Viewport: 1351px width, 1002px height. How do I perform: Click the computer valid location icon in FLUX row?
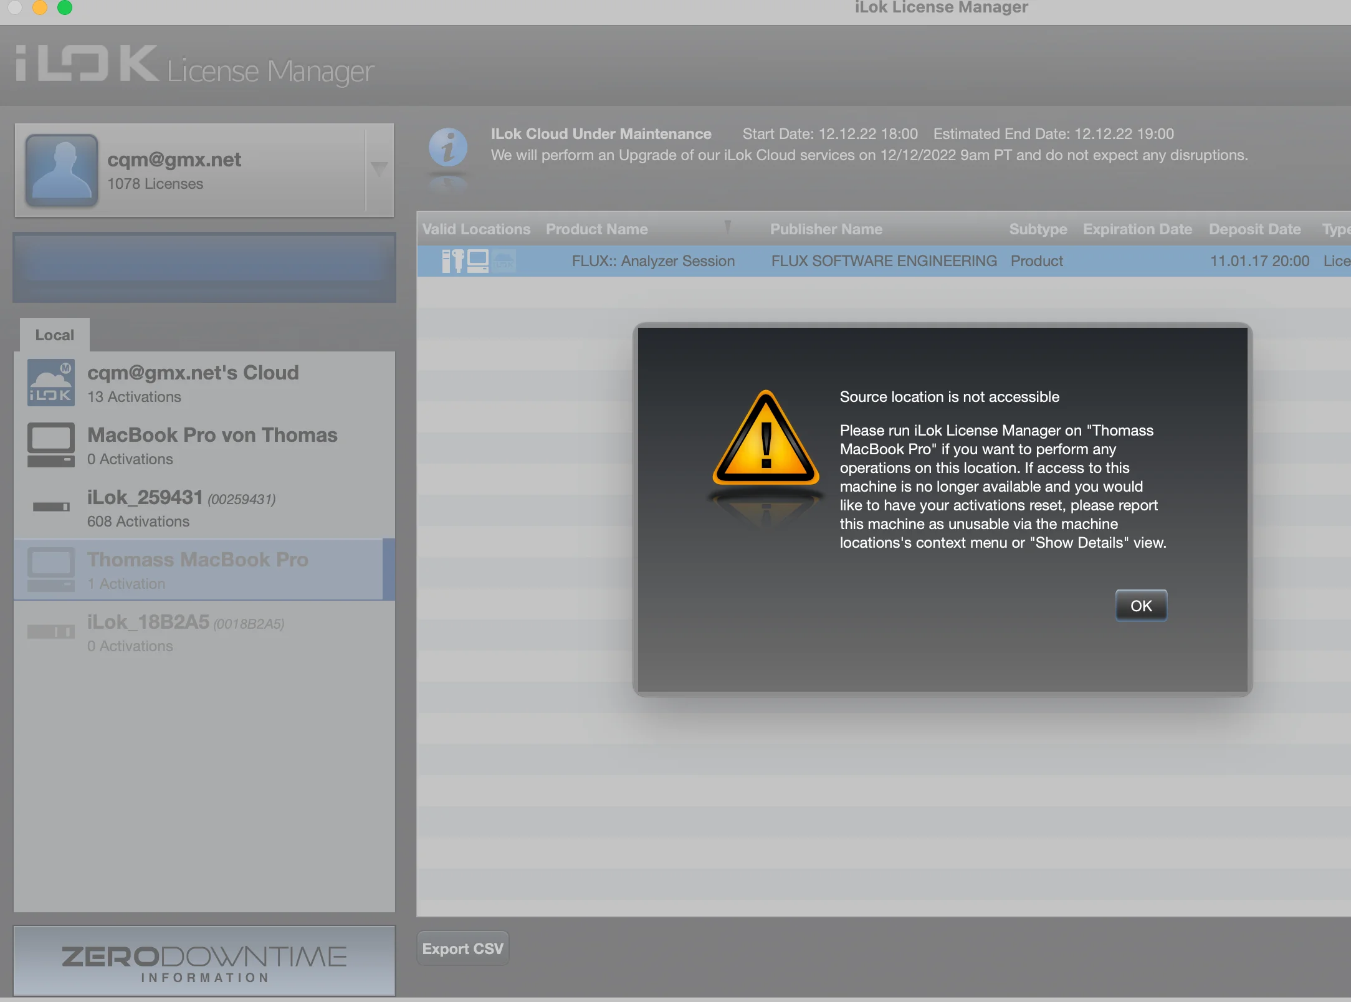click(x=478, y=261)
